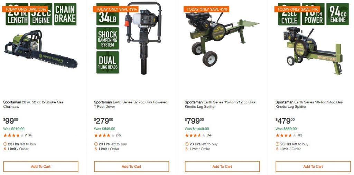Open the 19-Ton log splitter image

222,39
